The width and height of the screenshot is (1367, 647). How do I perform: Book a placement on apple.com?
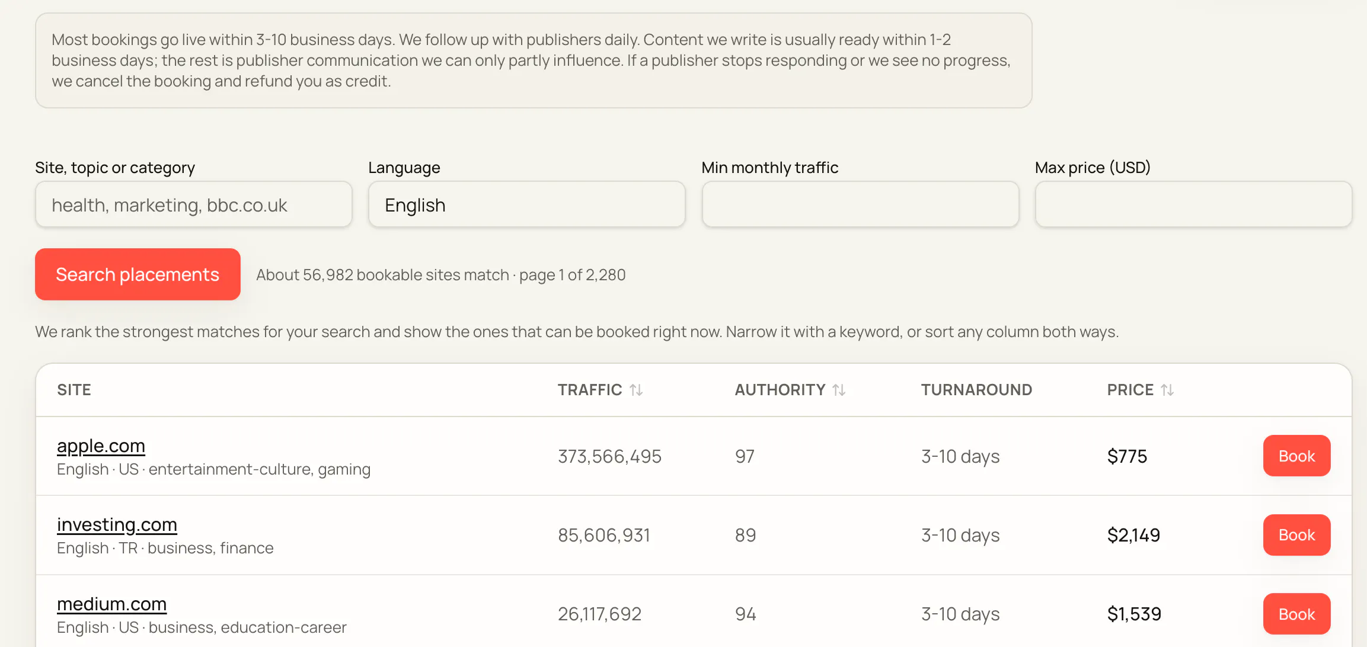[x=1296, y=456]
